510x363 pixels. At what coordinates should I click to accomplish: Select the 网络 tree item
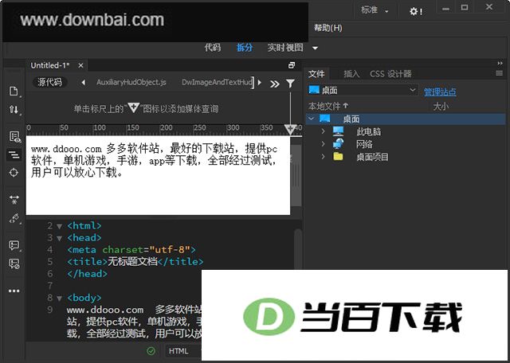pos(364,144)
